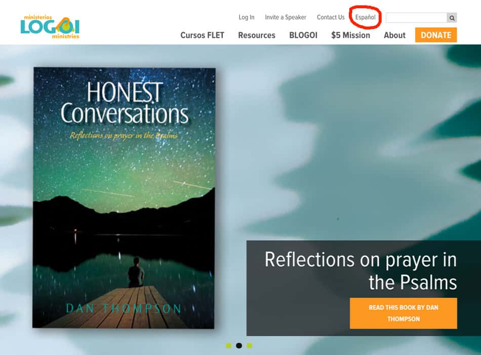Open the Resources menu
This screenshot has width=481, height=355.
coord(257,35)
